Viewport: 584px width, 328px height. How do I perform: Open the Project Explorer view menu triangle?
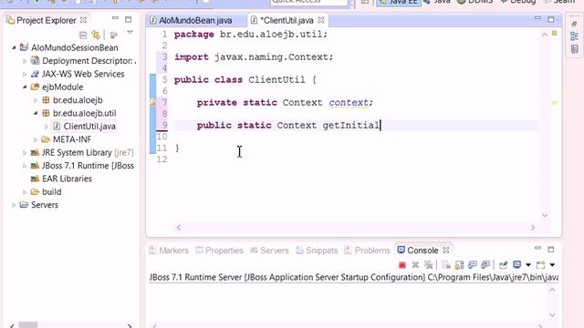[130, 33]
